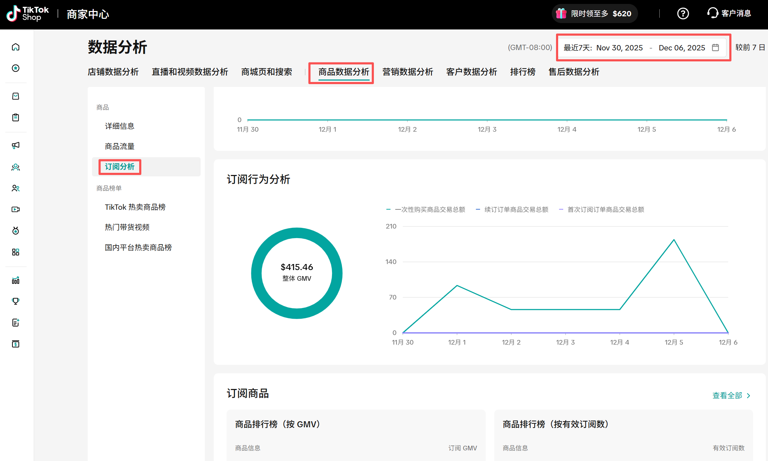Select the 商品数据分析 tab

(x=344, y=72)
